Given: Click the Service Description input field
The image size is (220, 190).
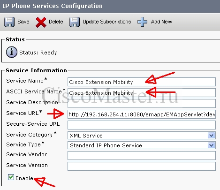Looking at the screenshot, I should click(142, 103).
